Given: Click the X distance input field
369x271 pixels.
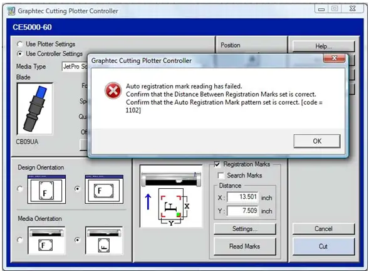Looking at the screenshot, I should coord(242,197).
